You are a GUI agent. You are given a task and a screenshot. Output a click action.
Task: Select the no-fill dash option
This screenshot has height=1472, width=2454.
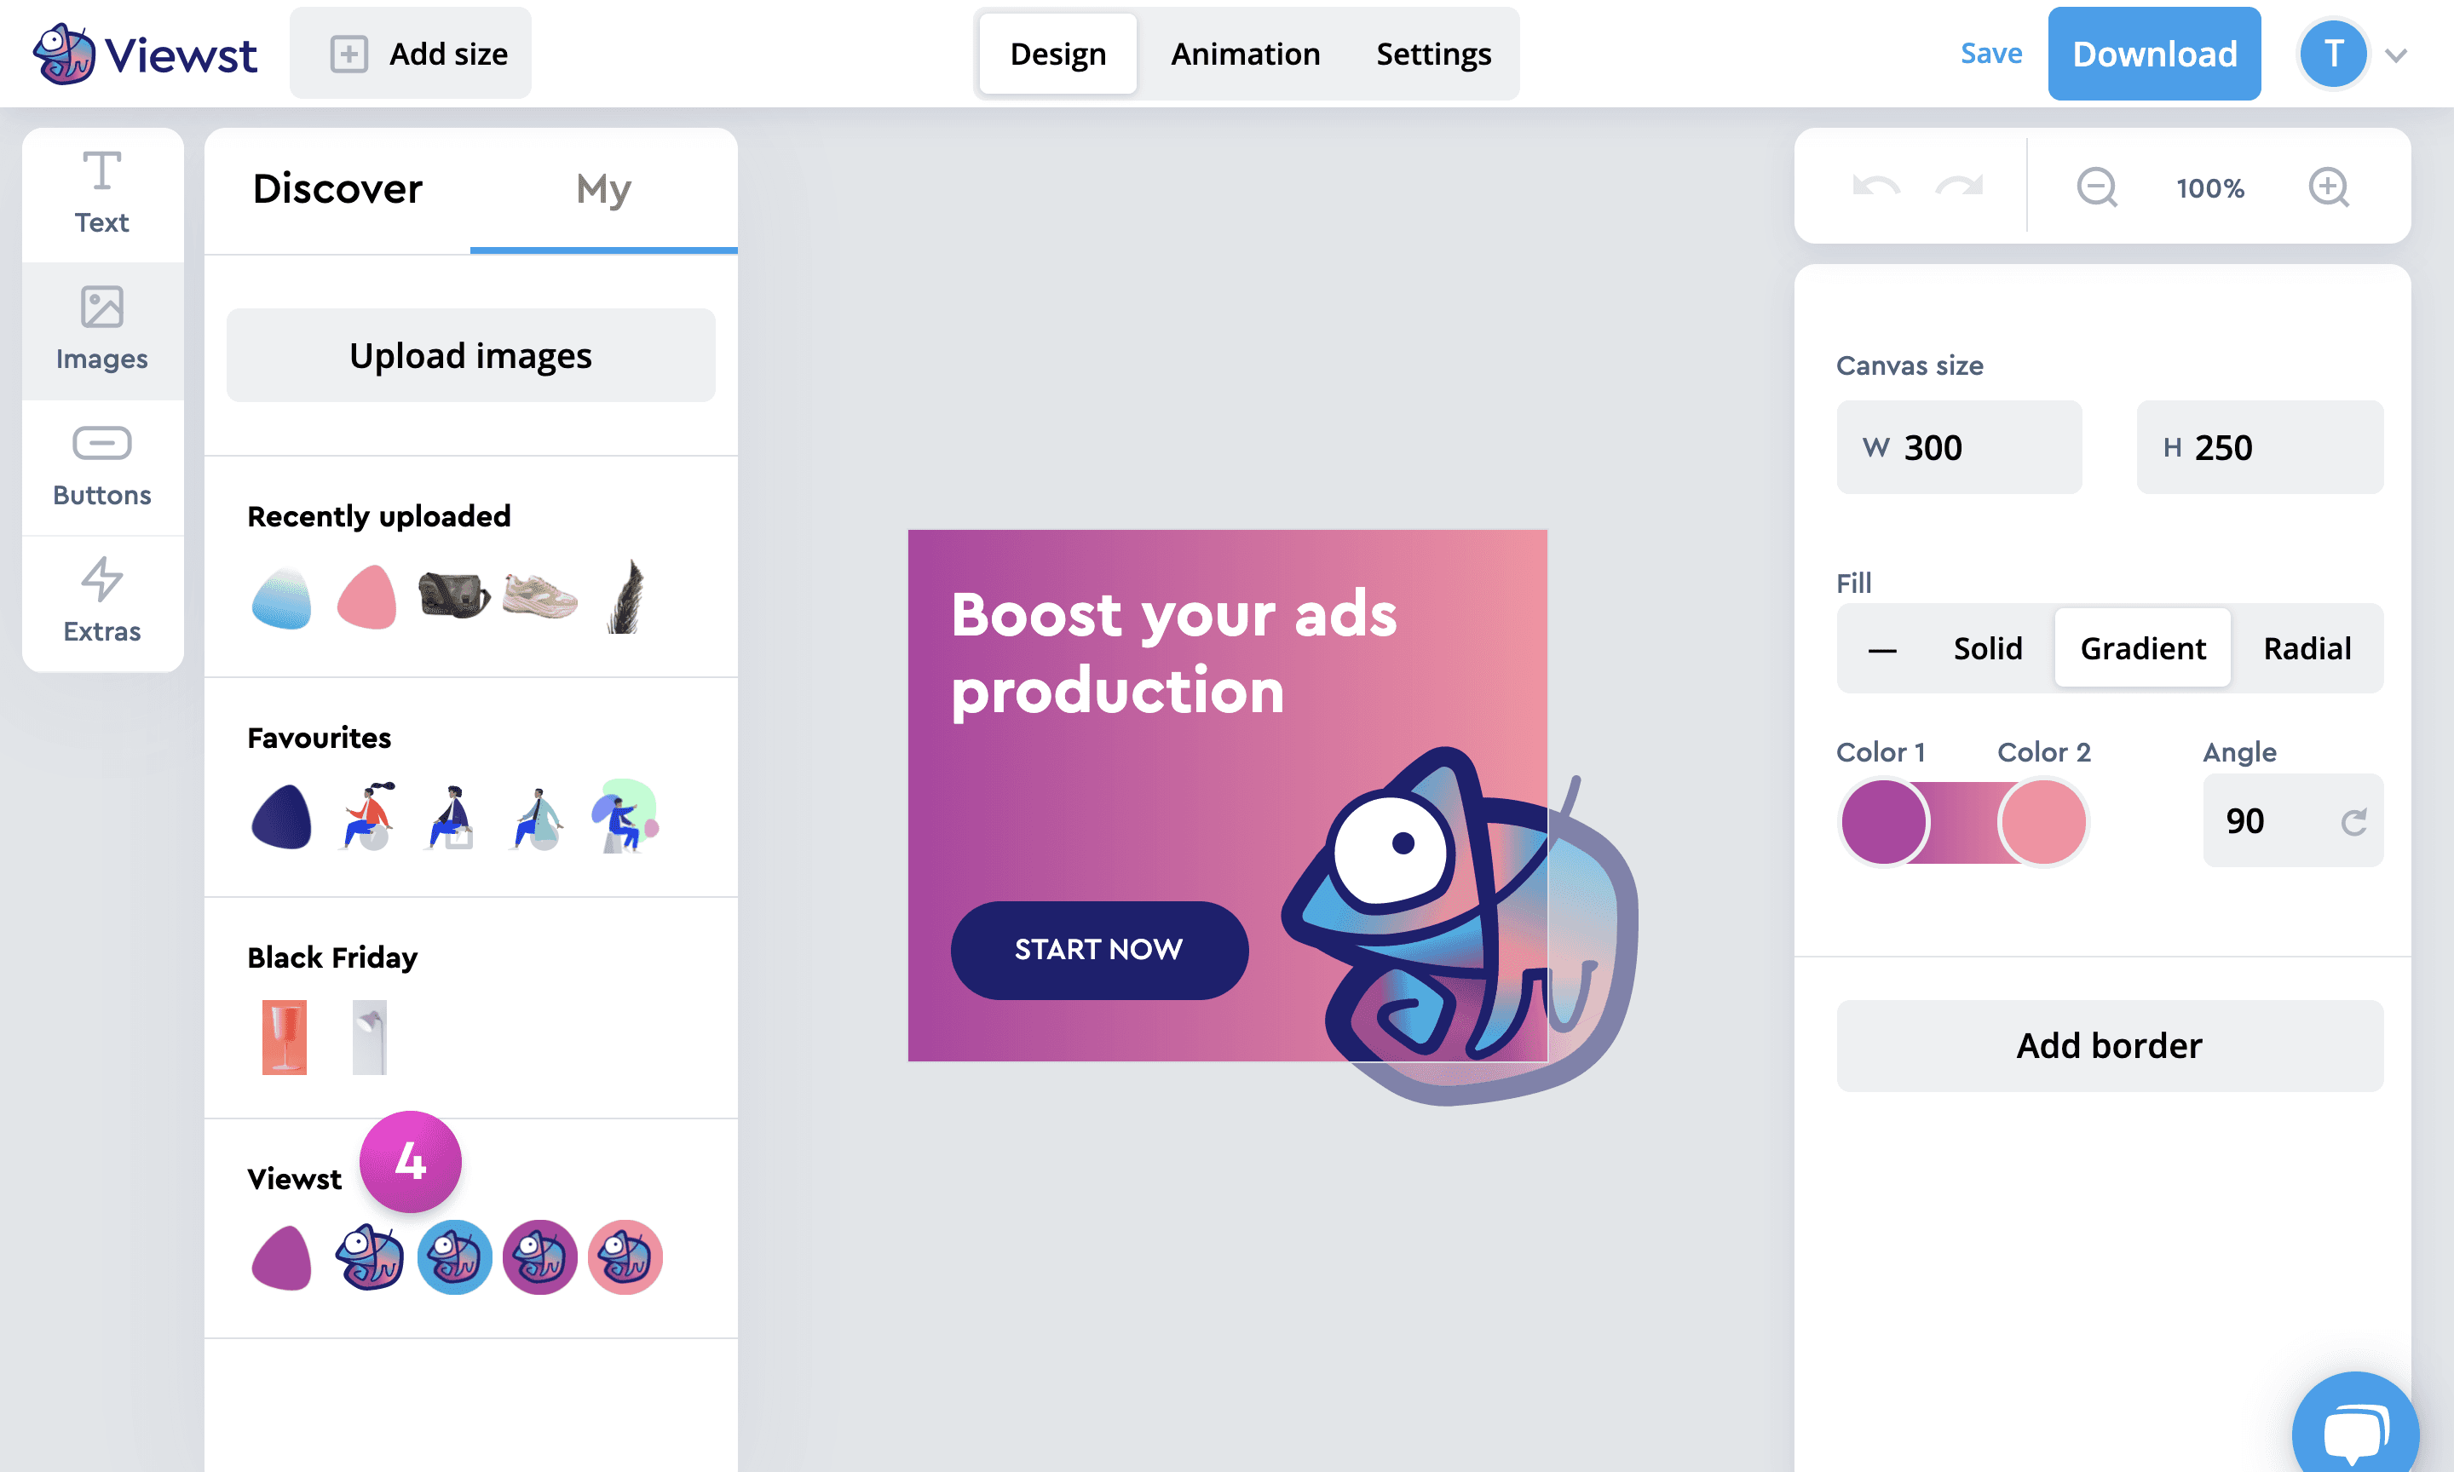[x=1881, y=650]
